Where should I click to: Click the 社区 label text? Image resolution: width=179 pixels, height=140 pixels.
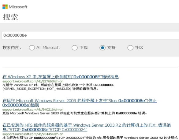pos(139,48)
